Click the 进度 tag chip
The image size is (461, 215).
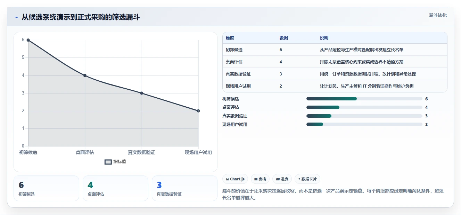click(282, 179)
